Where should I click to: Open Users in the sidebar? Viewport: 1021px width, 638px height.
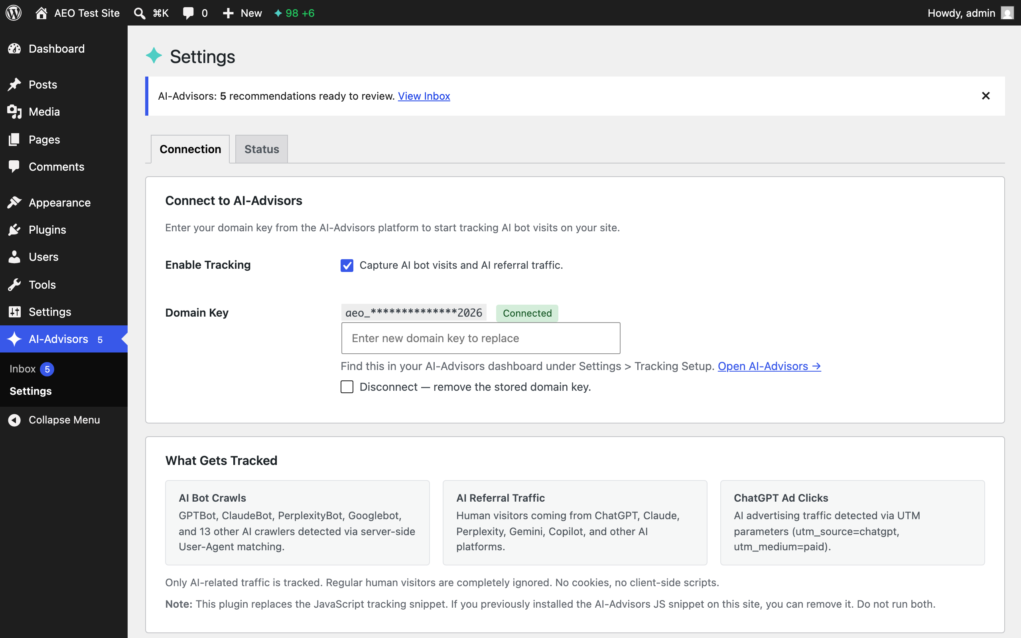43,257
